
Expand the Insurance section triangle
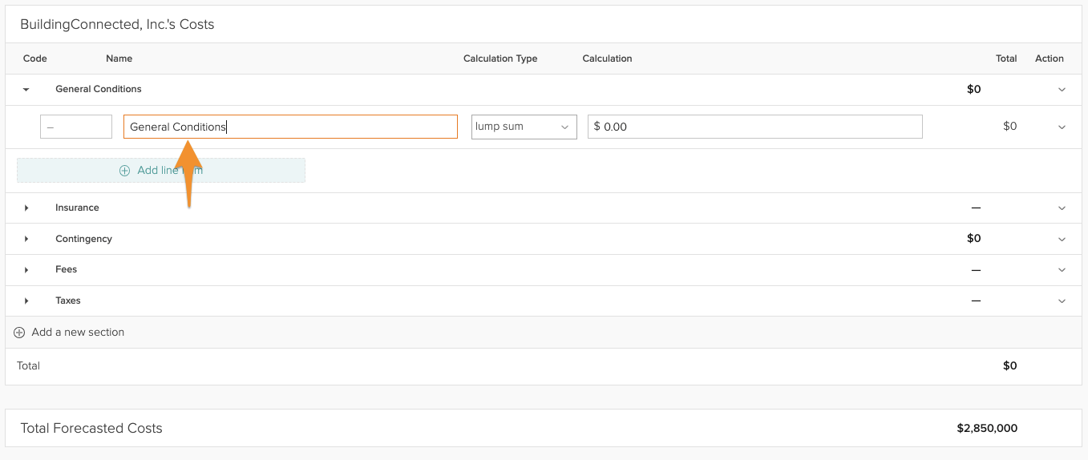26,208
